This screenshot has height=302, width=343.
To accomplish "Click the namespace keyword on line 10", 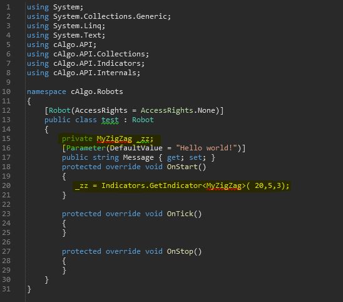I will point(46,92).
